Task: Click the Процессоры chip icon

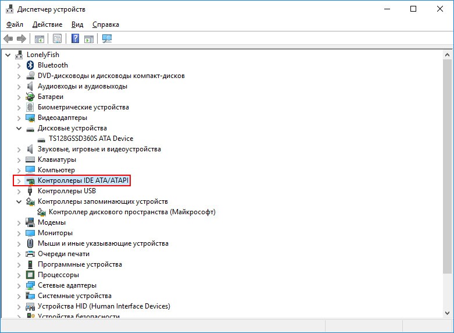Action: pyautogui.click(x=30, y=275)
